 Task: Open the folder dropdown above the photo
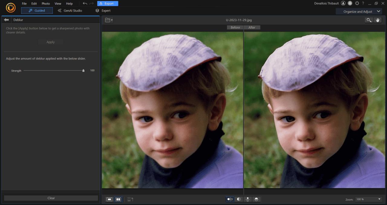click(x=109, y=20)
